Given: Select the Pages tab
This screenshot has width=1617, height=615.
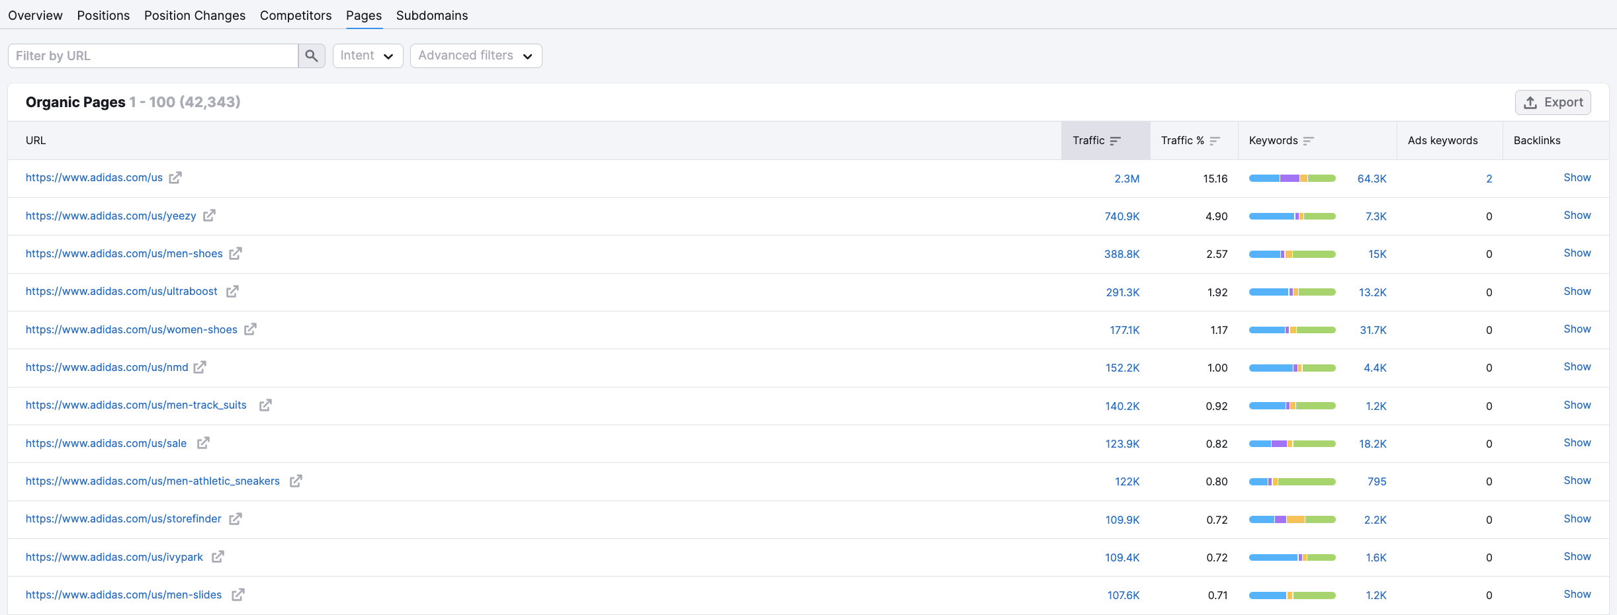Looking at the screenshot, I should [x=364, y=15].
